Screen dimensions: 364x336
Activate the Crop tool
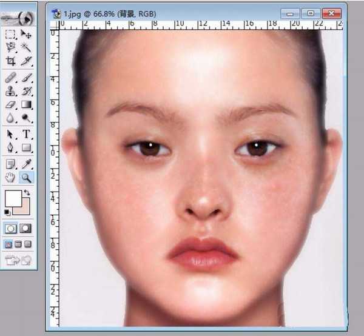coord(10,61)
